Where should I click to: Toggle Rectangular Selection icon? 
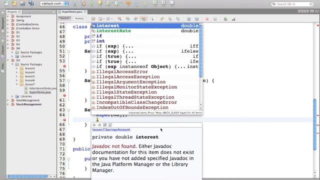[x=151, y=19]
